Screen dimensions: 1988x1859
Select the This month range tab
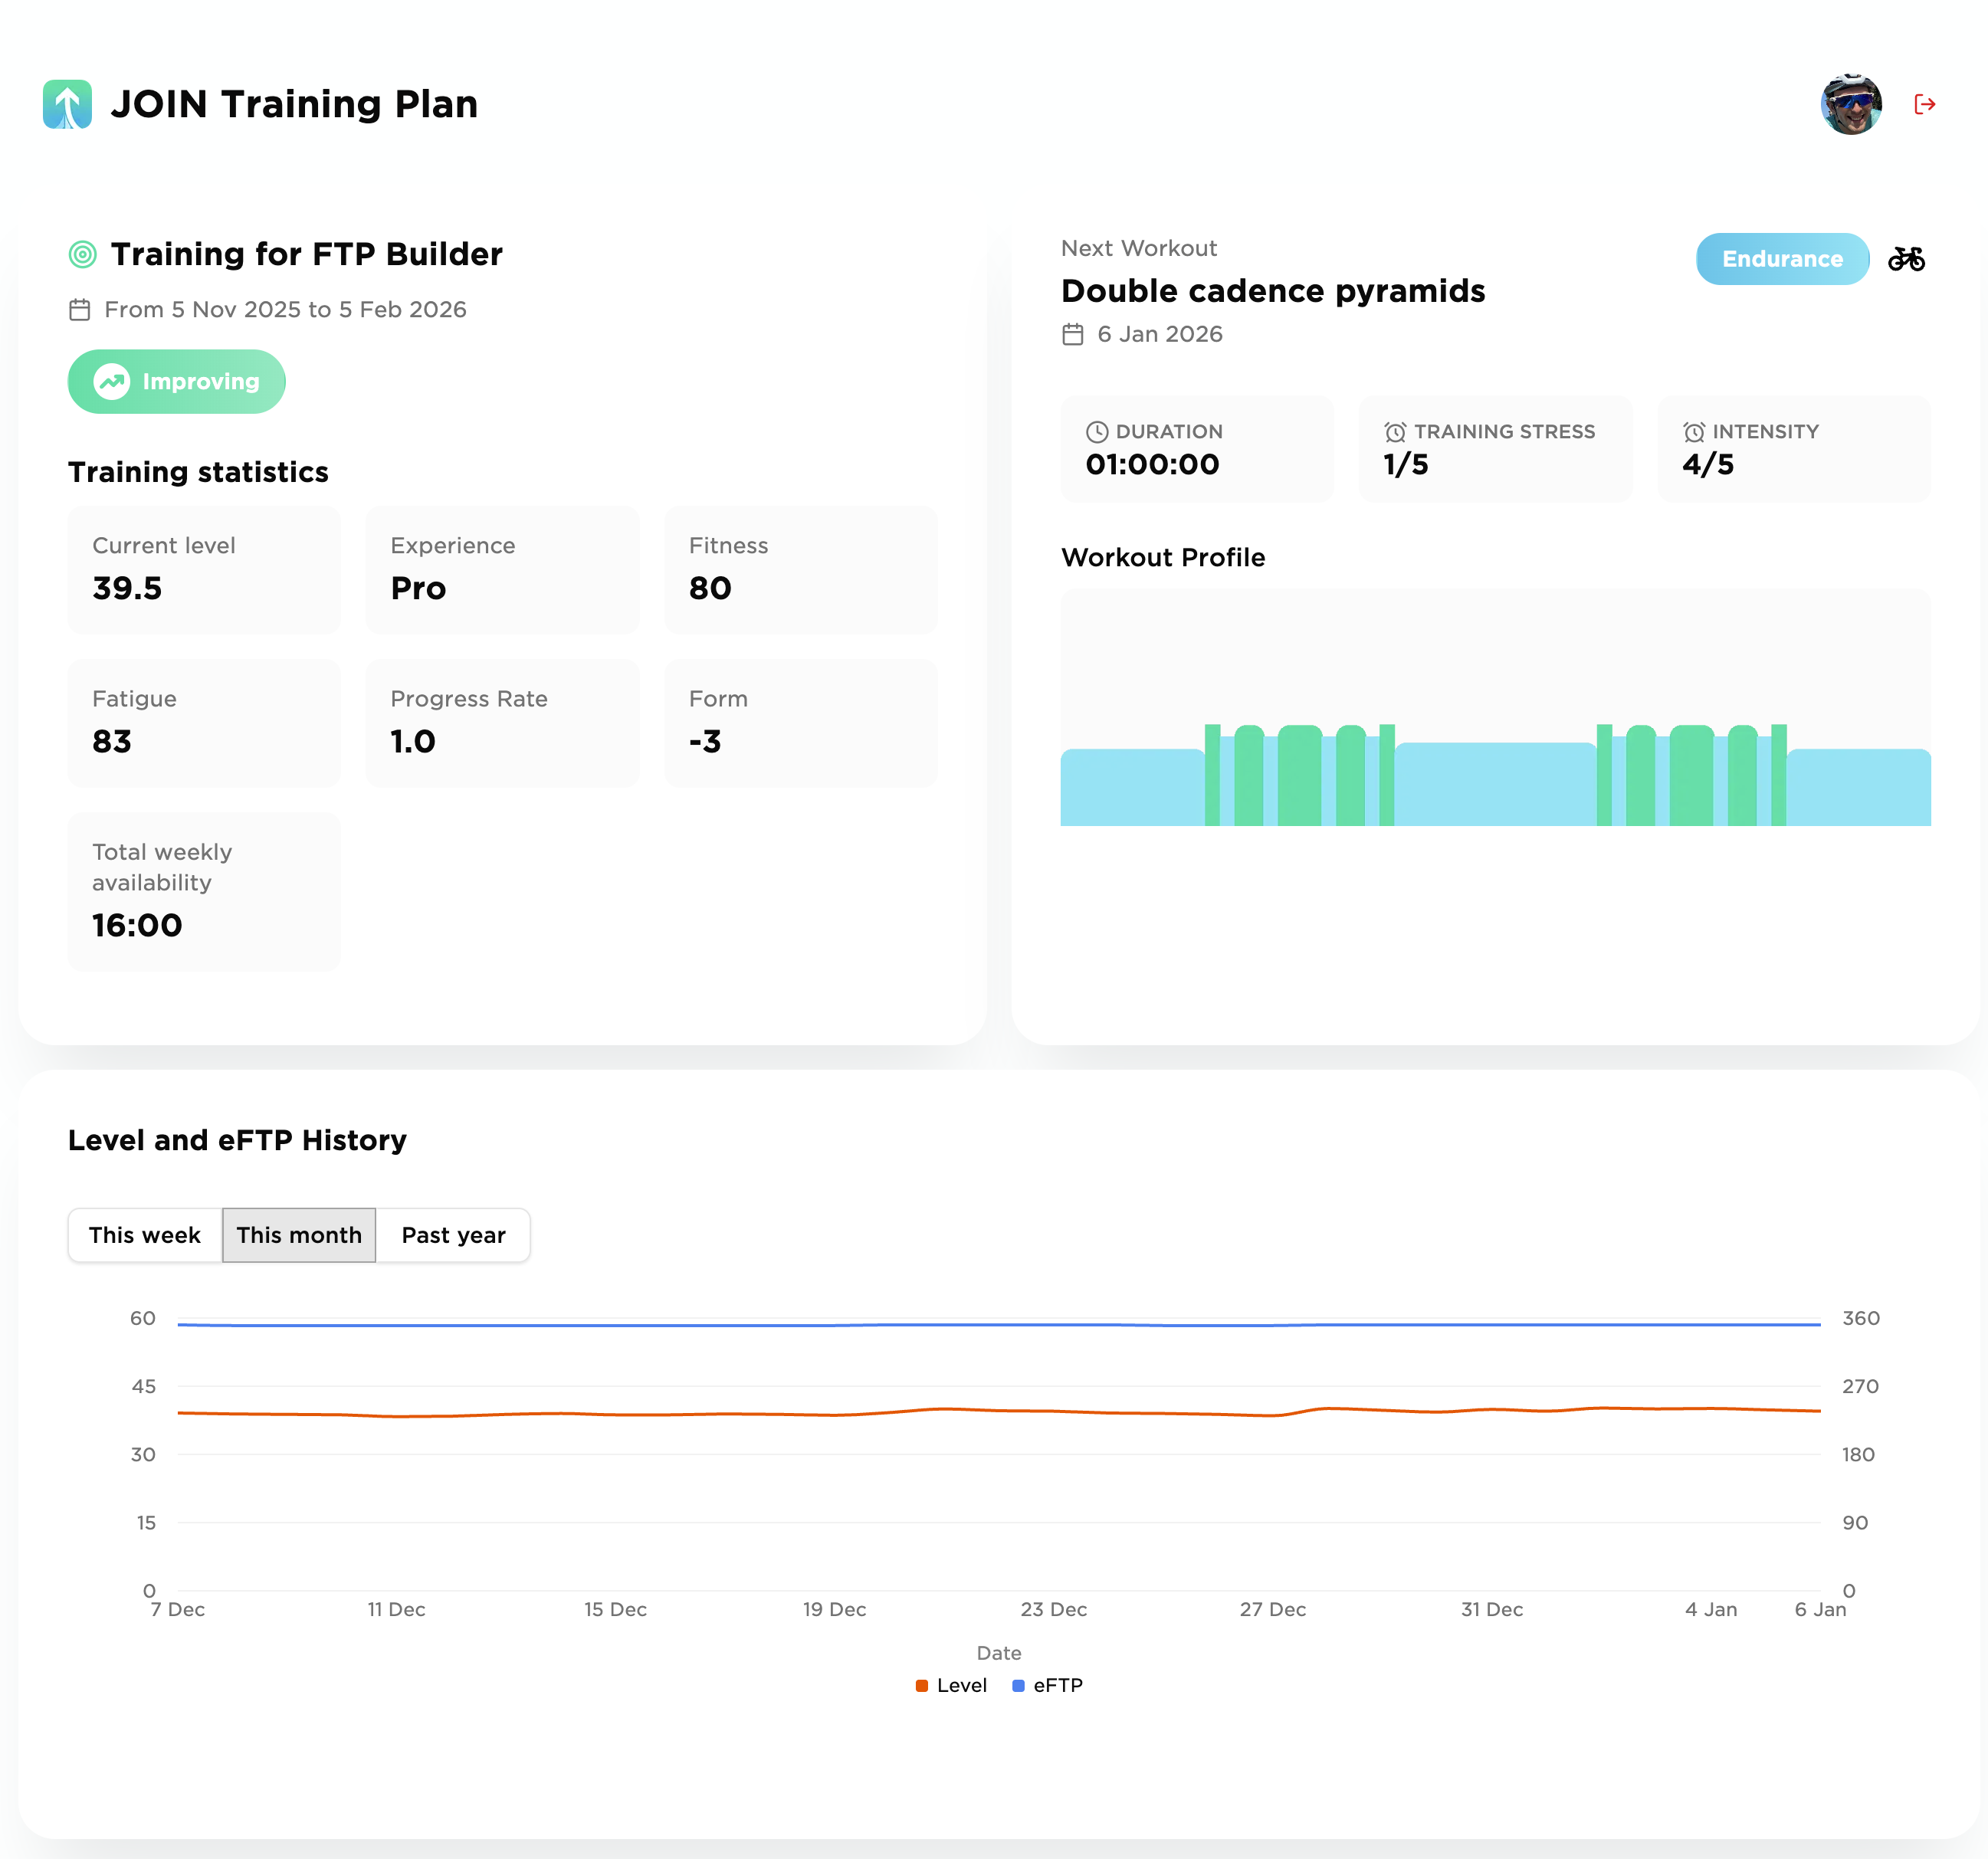299,1235
